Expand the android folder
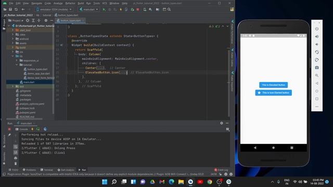Viewport: 333px width, 187px height. pos(12,39)
